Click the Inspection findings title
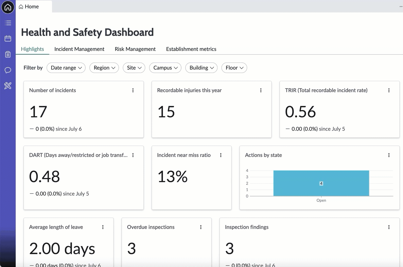The height and width of the screenshot is (267, 403). pyautogui.click(x=247, y=227)
